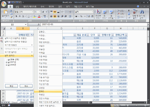Click the 취소 (Cancel) button
Viewport: 150px width, 107px height.
(26, 86)
